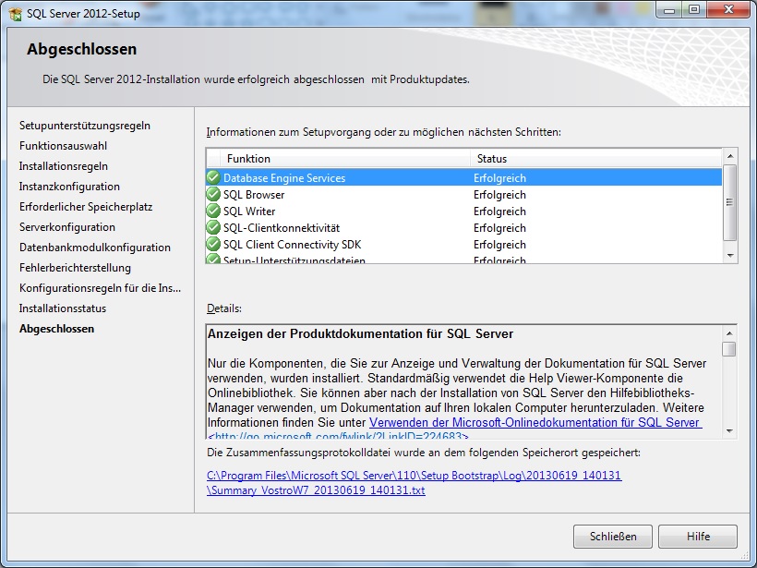
Task: Click the bold Abgeschlossen step in sidebar
Action: (56, 329)
